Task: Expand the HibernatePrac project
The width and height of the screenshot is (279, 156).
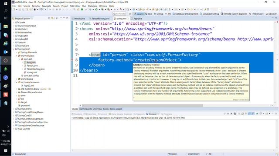Action: 14,32
